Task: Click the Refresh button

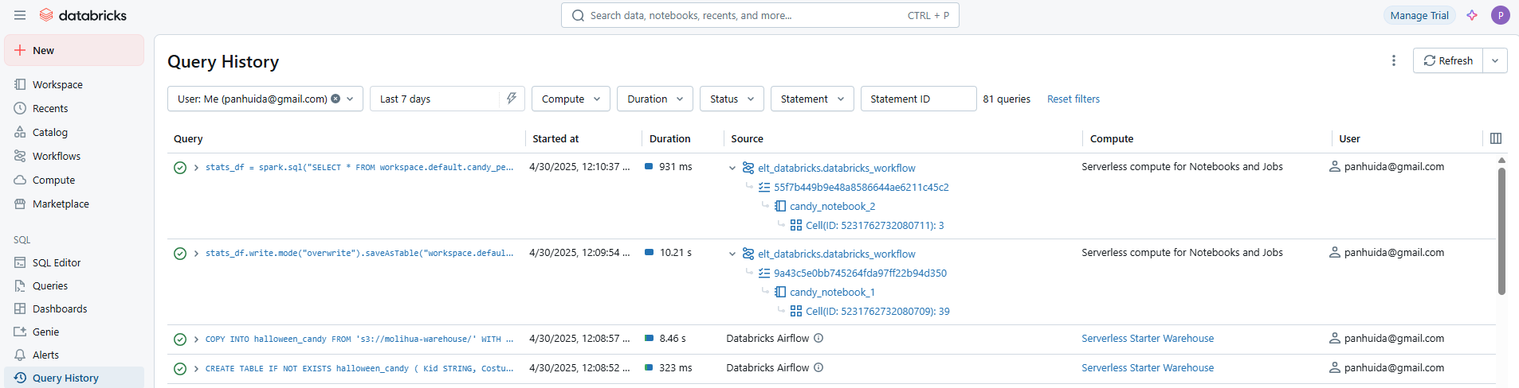Action: click(1448, 60)
